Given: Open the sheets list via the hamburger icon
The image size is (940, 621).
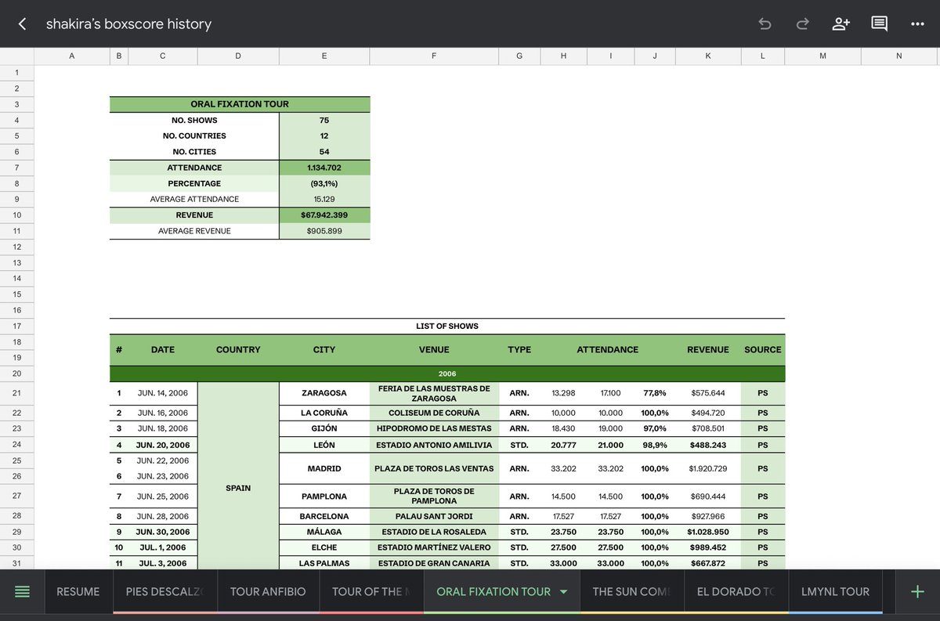Looking at the screenshot, I should coord(21,591).
